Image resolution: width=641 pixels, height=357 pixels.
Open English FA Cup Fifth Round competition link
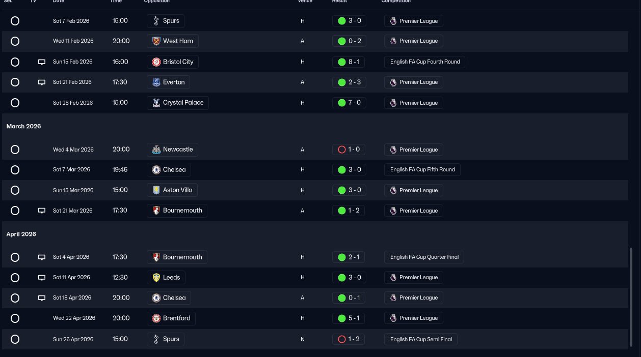coord(422,170)
